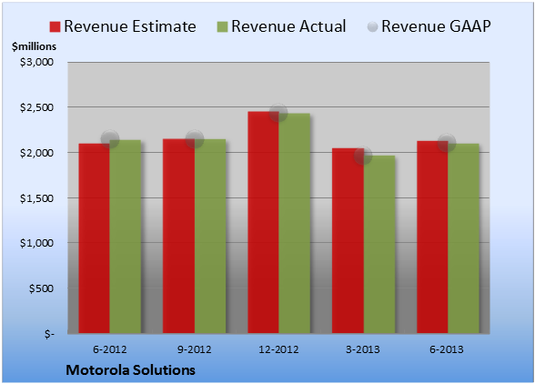This screenshot has height=384, width=535.
Task: Select the 'Revenue GAAP' legend label
Action: 436,26
